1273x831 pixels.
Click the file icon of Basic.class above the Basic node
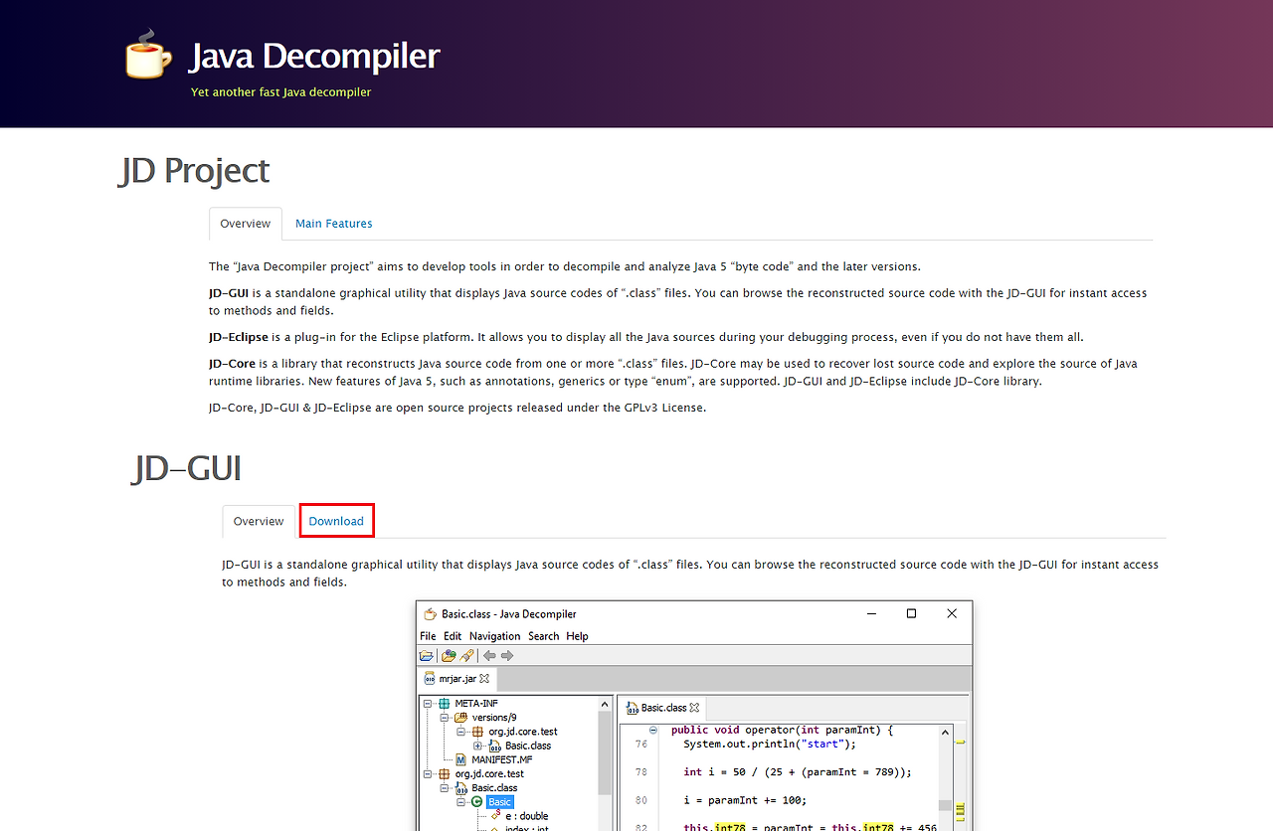coord(461,788)
